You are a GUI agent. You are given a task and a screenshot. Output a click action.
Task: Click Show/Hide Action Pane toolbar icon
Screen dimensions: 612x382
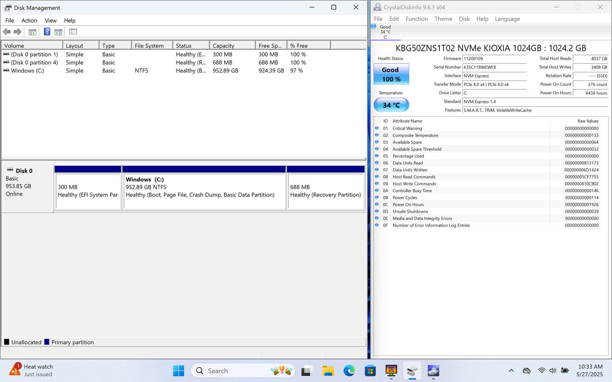point(58,32)
